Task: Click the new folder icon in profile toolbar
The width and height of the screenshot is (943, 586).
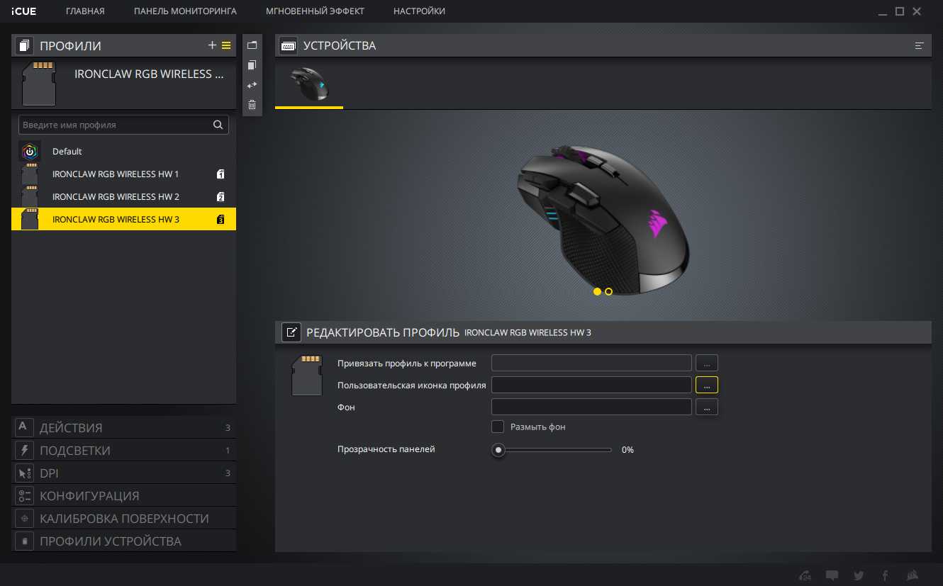Action: [252, 45]
